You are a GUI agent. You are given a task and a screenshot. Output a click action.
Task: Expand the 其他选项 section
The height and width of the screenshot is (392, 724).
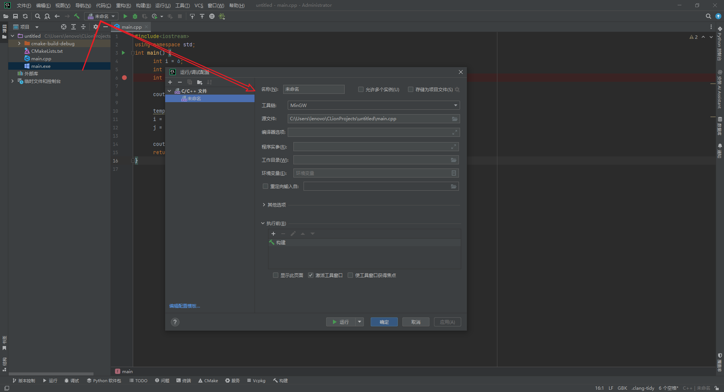[x=264, y=205]
